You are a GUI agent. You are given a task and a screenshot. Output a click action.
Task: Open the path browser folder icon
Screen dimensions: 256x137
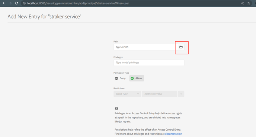[181, 47]
